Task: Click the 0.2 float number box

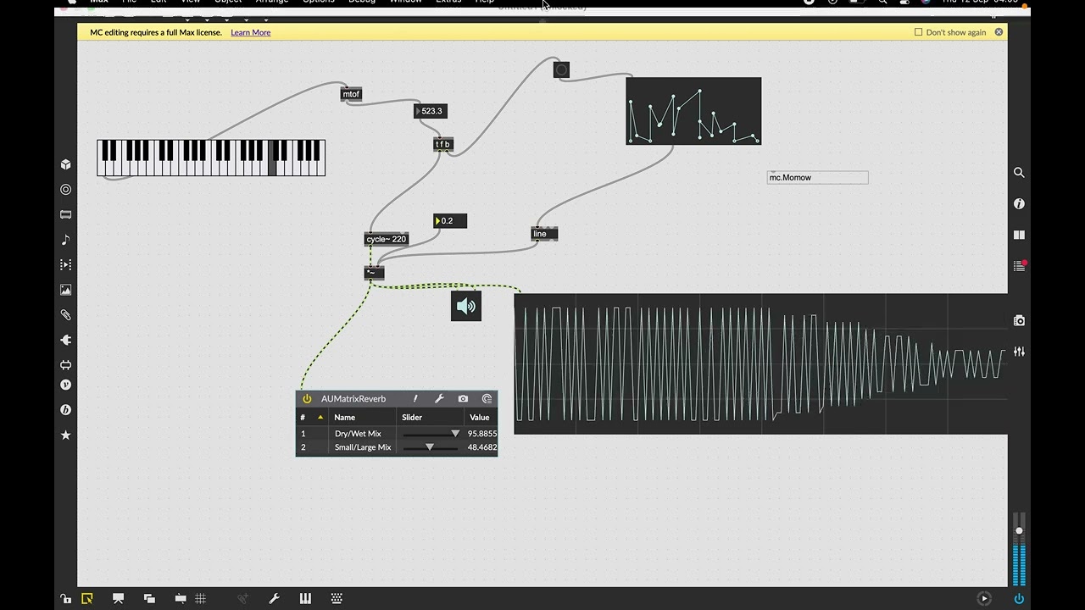Action: coord(450,221)
